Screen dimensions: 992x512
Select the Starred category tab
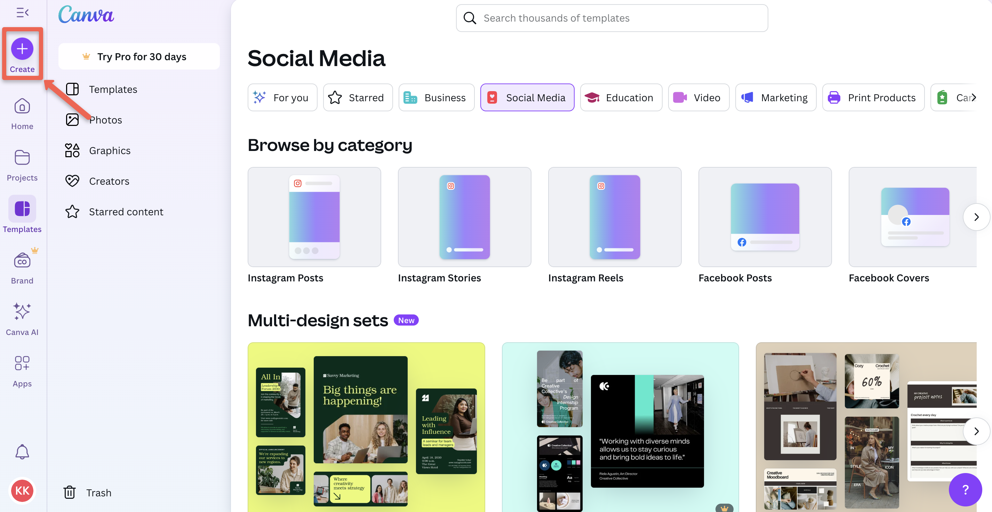pyautogui.click(x=358, y=97)
